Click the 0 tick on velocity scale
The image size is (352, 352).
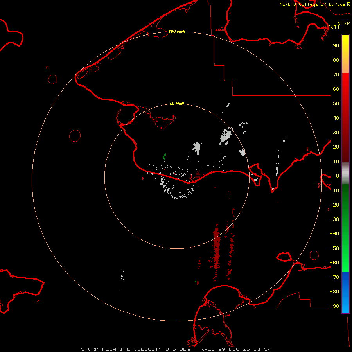[338, 176]
